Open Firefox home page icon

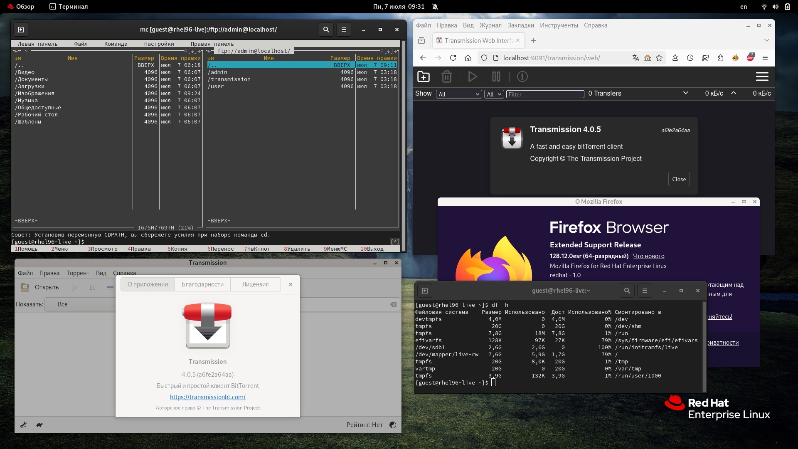click(468, 58)
